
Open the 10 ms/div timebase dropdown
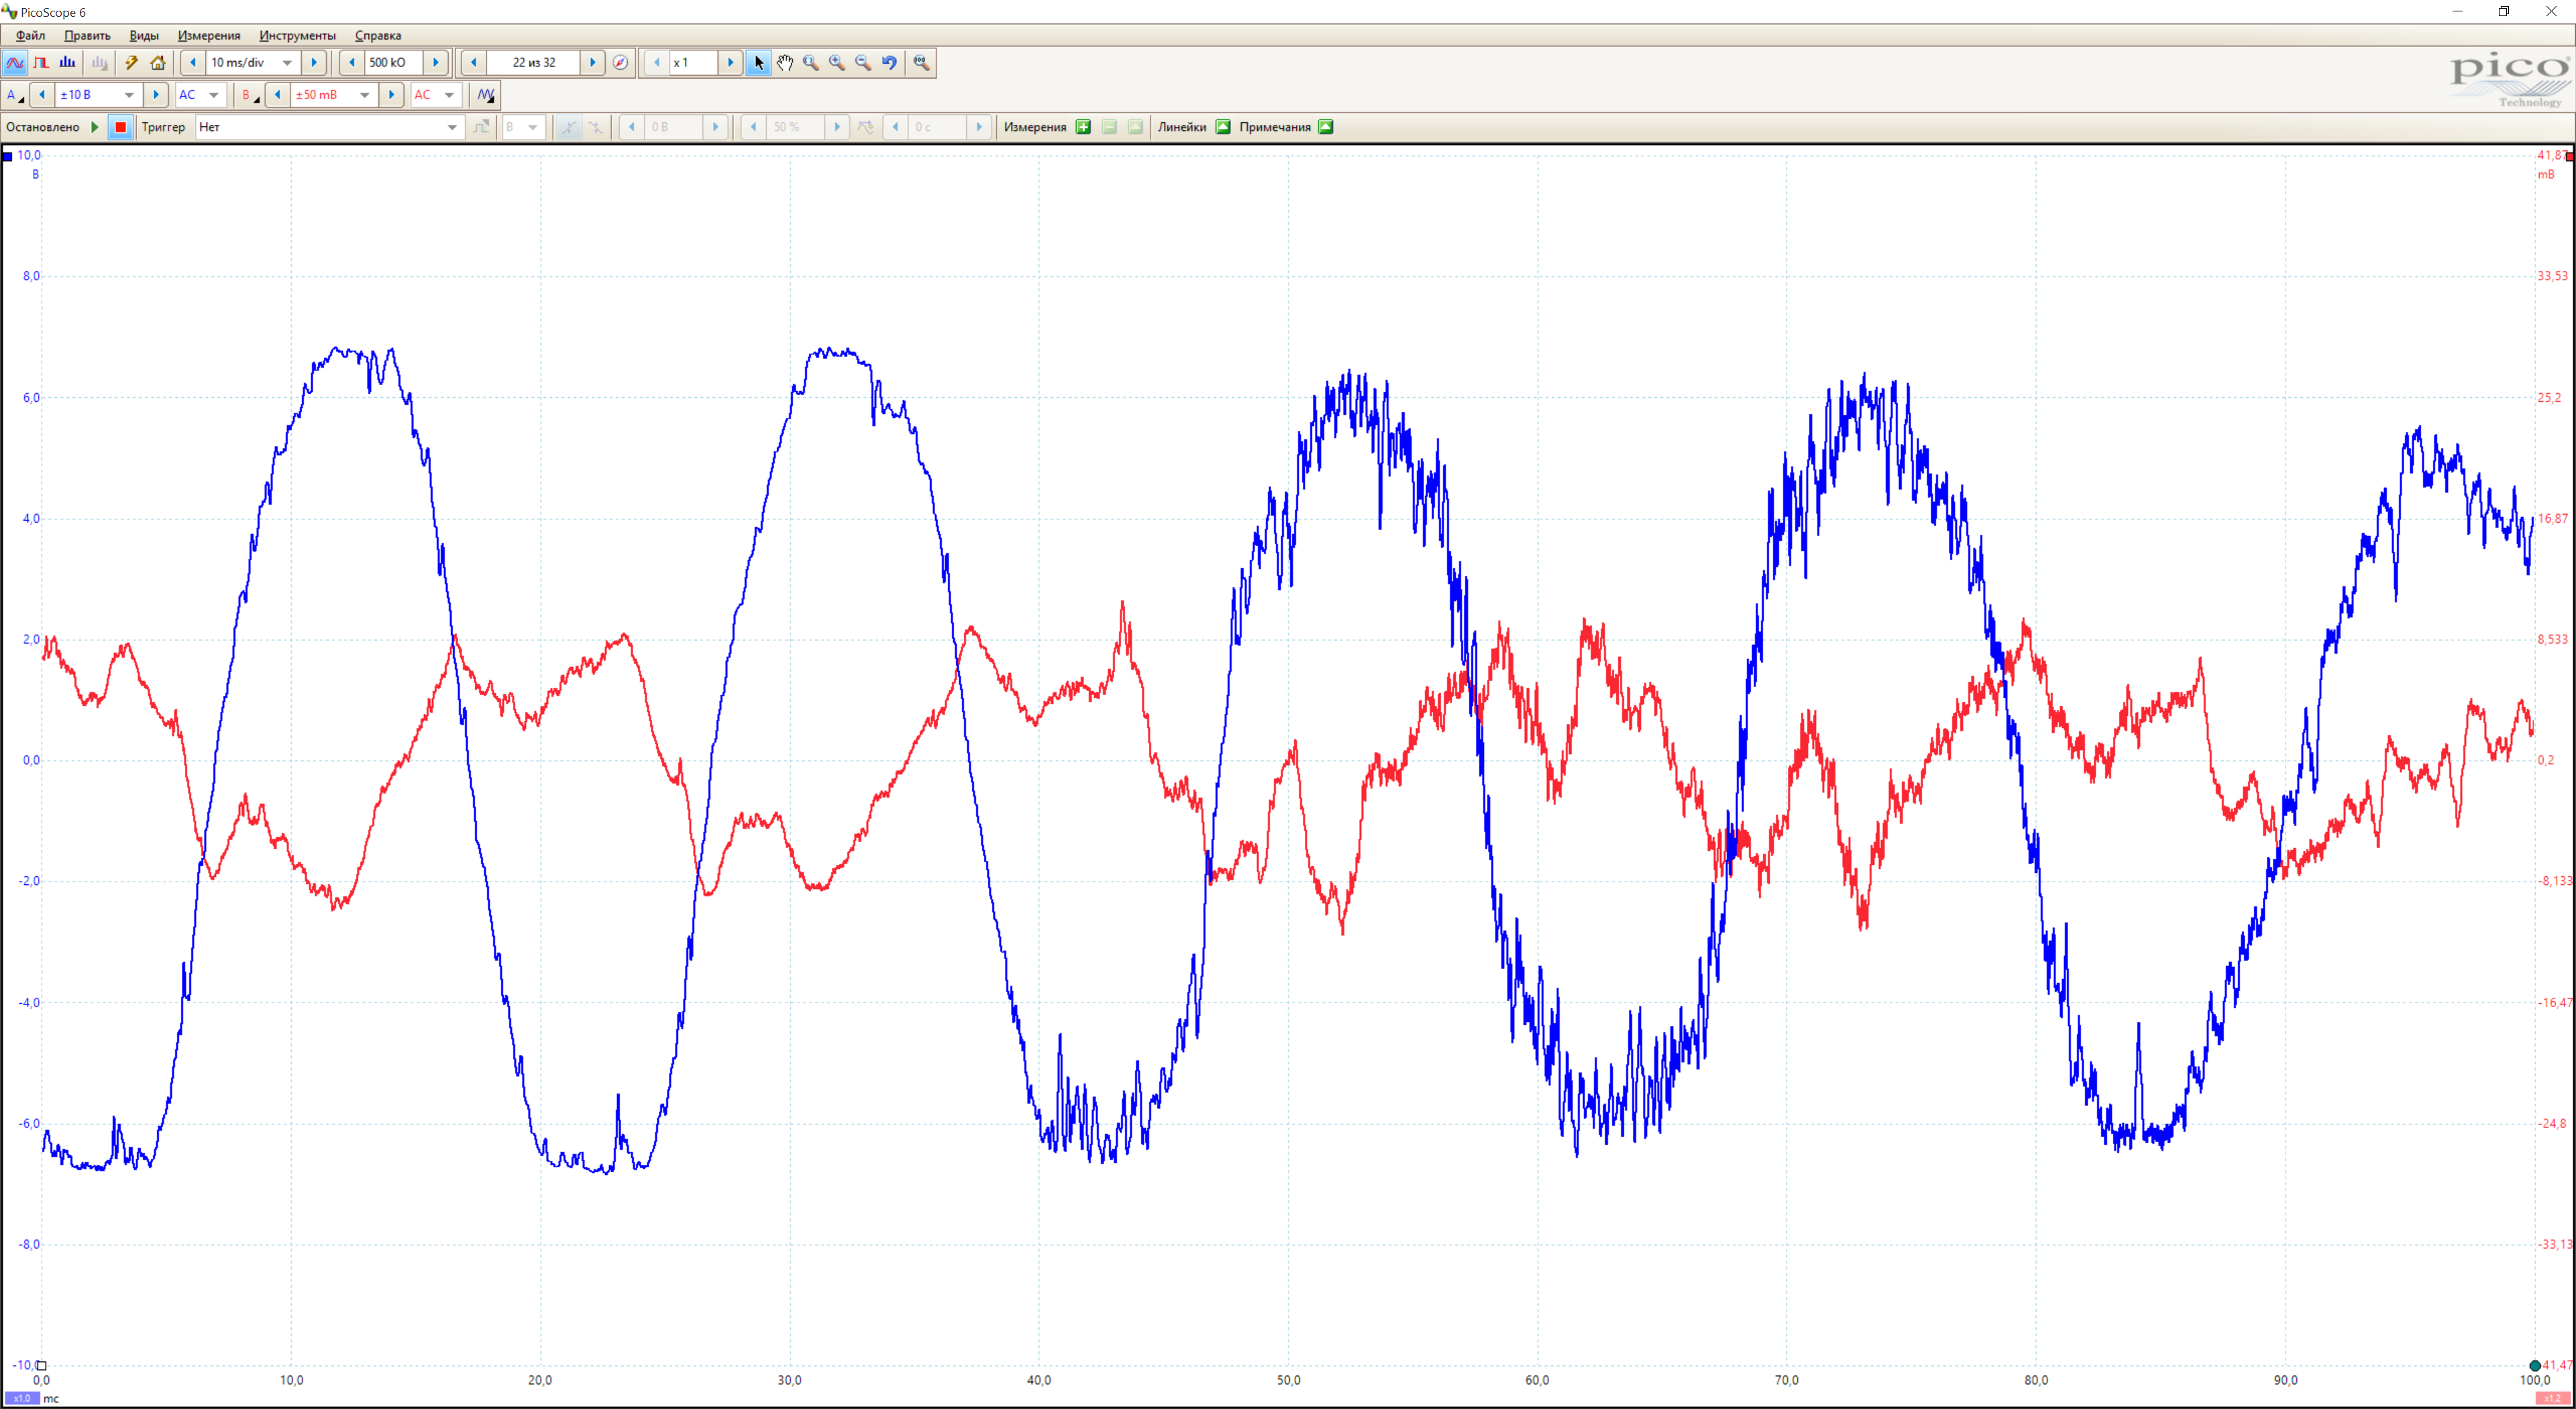[x=287, y=62]
